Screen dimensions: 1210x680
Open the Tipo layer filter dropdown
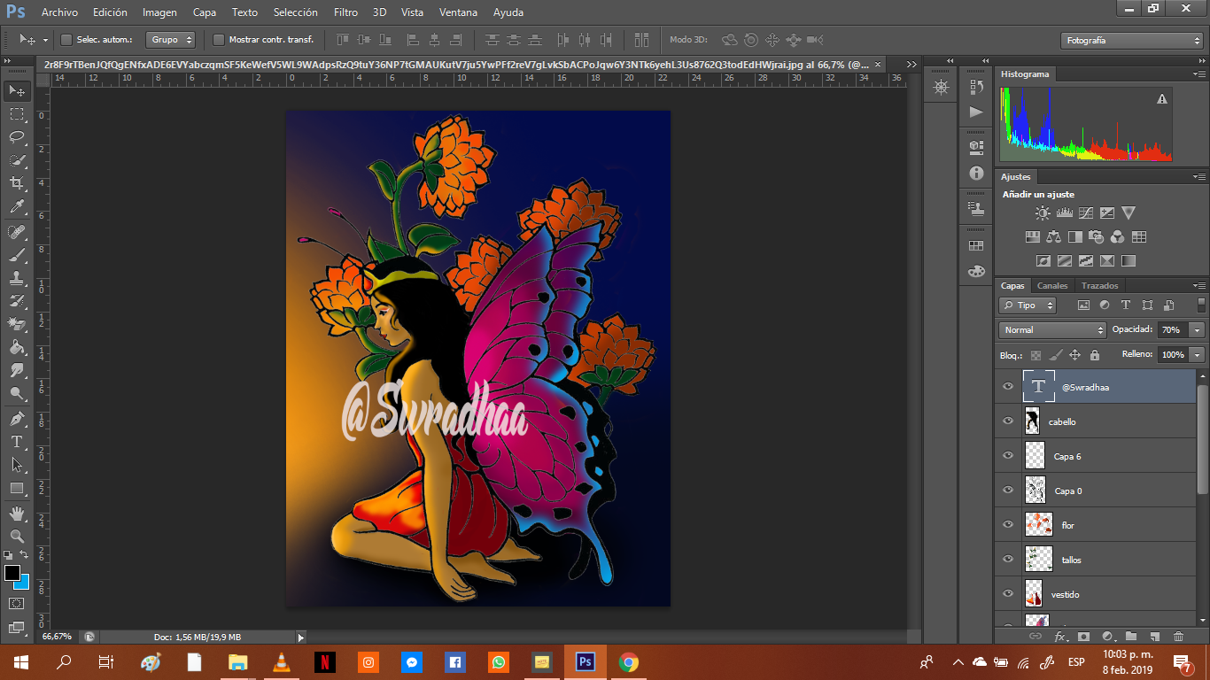(x=1028, y=305)
